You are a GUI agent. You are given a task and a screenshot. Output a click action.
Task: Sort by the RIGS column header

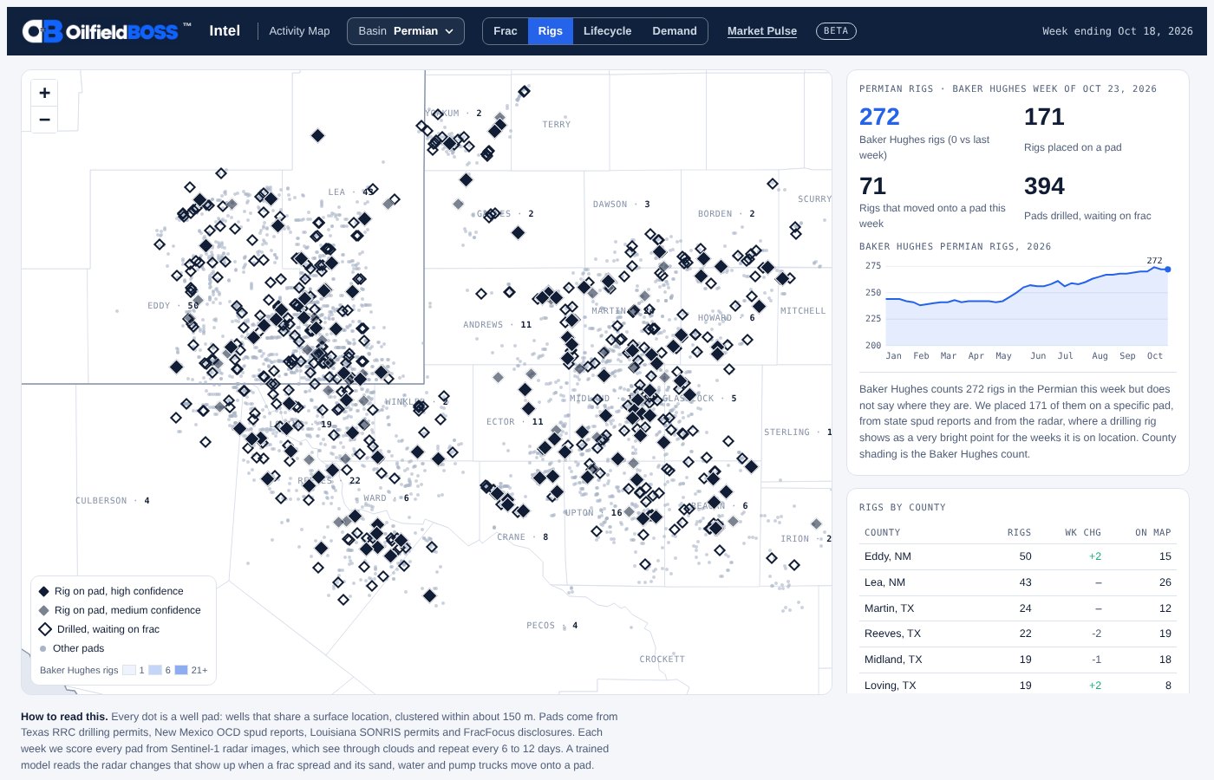tap(1019, 533)
